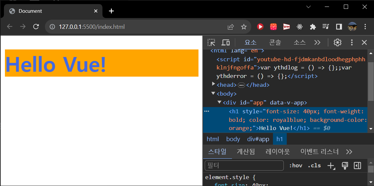Screen dimensions: 374x186
Task: Close the Document tab
Action: click(x=96, y=11)
